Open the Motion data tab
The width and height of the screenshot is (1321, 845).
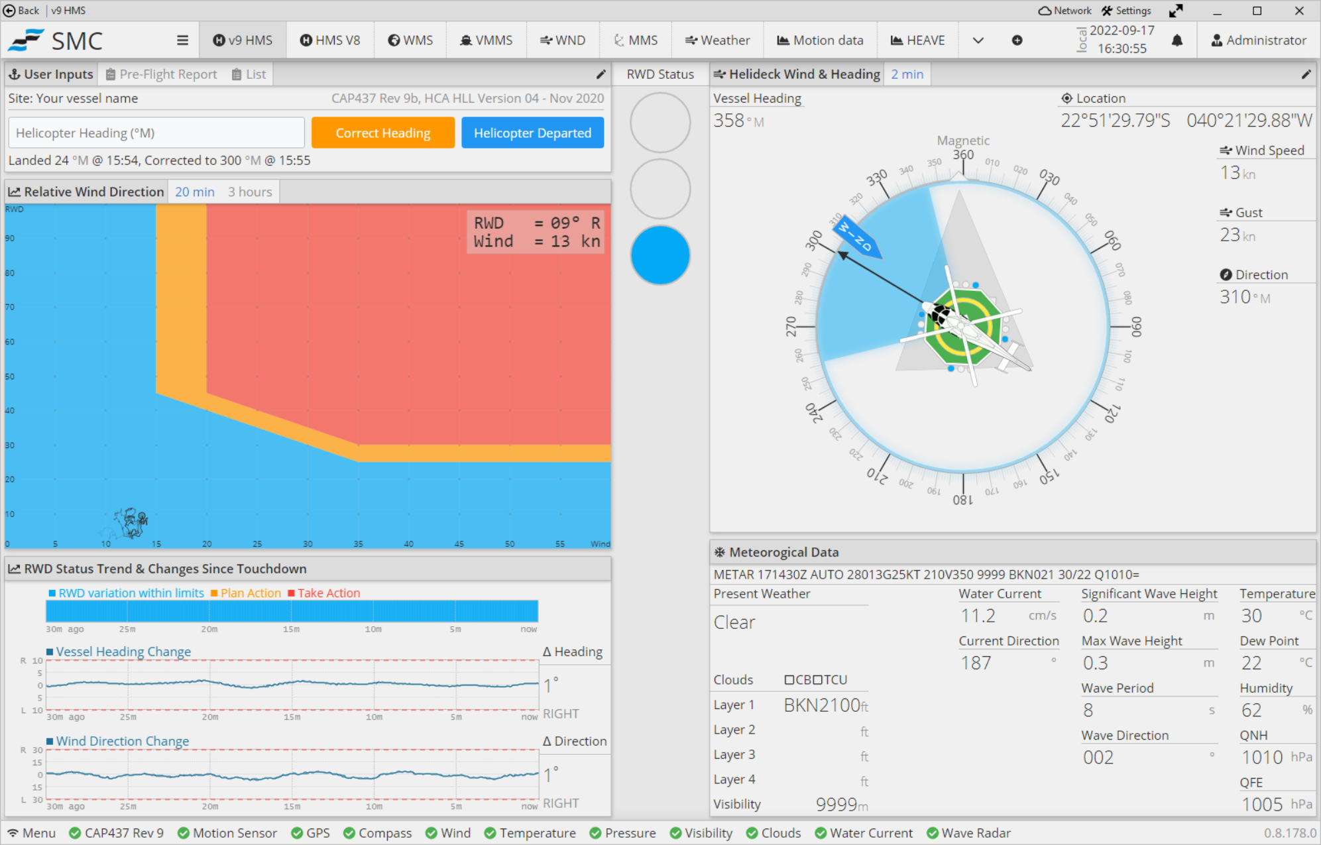pyautogui.click(x=820, y=40)
